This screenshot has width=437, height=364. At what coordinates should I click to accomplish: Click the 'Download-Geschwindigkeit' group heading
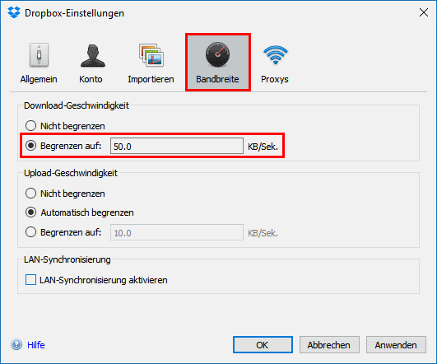[x=76, y=105]
